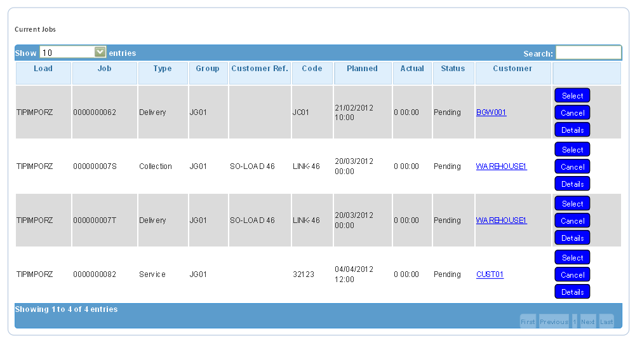Go to First page

pos(528,321)
